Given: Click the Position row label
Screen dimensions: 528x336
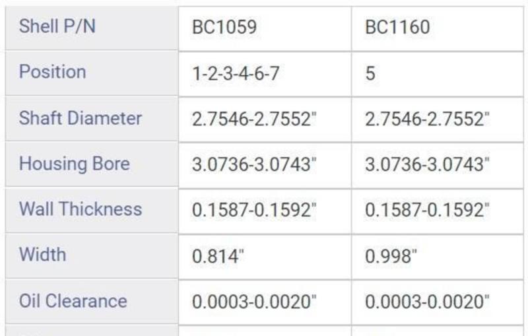Looking at the screenshot, I should click(x=53, y=72).
